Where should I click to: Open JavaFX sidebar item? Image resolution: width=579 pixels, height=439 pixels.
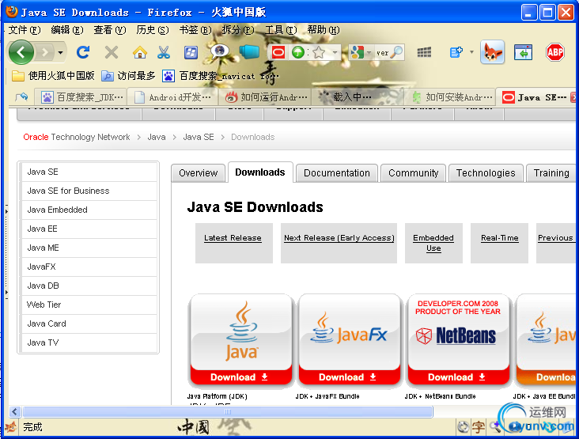pos(89,267)
